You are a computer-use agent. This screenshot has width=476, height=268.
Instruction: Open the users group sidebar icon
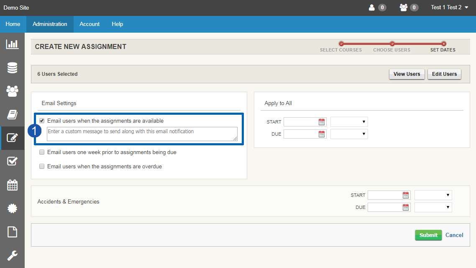[x=12, y=91]
